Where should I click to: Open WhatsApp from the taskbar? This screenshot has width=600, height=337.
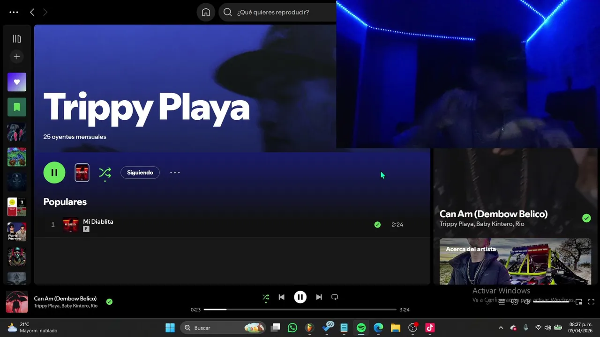tap(292, 328)
